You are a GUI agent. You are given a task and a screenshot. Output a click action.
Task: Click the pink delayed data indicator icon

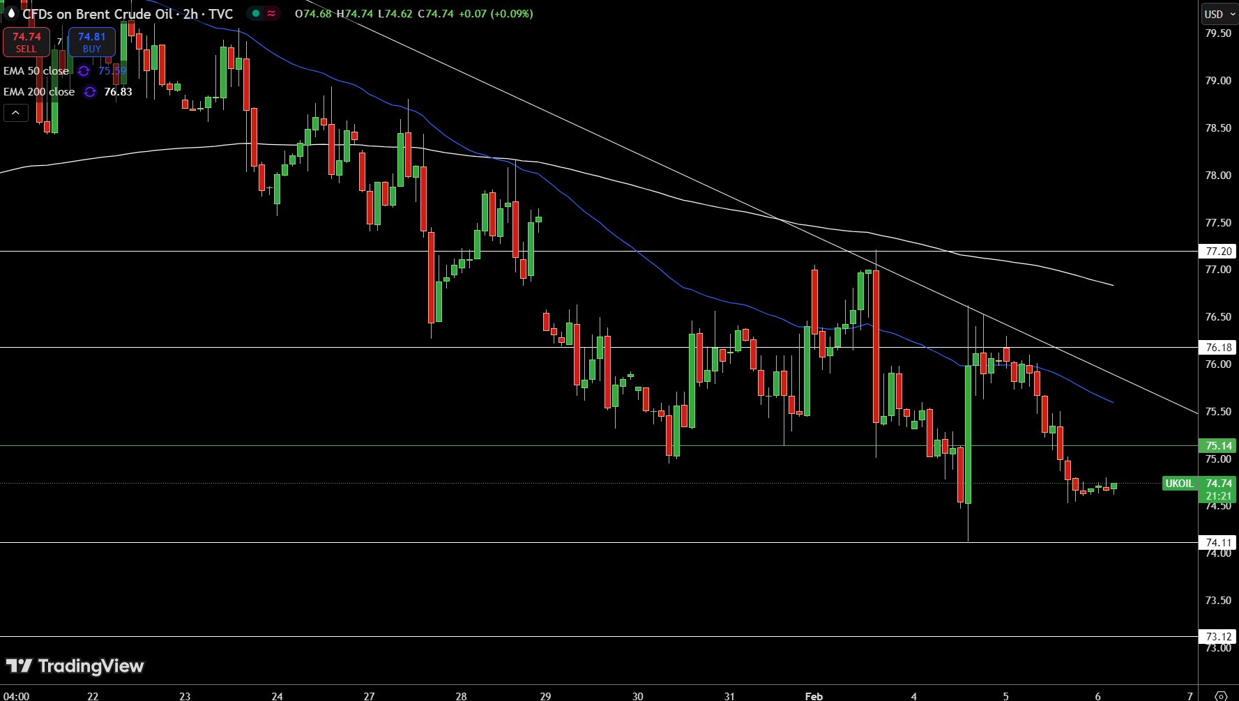[x=271, y=13]
